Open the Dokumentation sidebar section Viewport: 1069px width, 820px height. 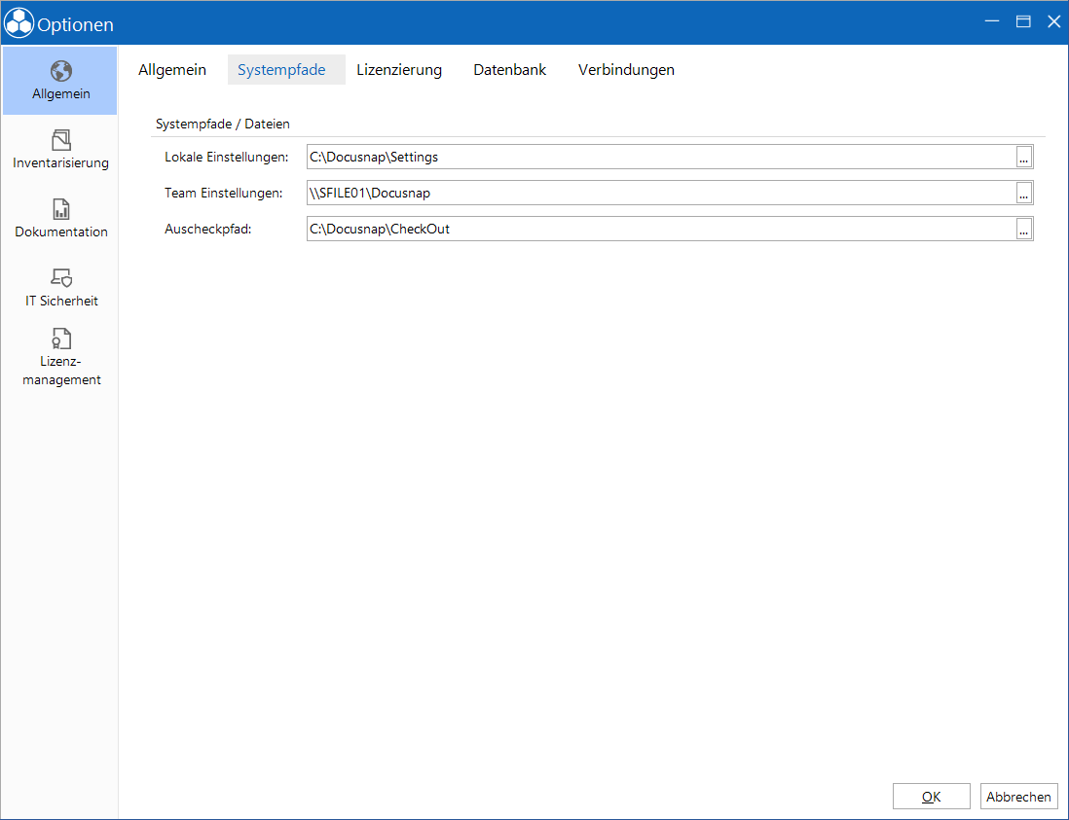60,218
